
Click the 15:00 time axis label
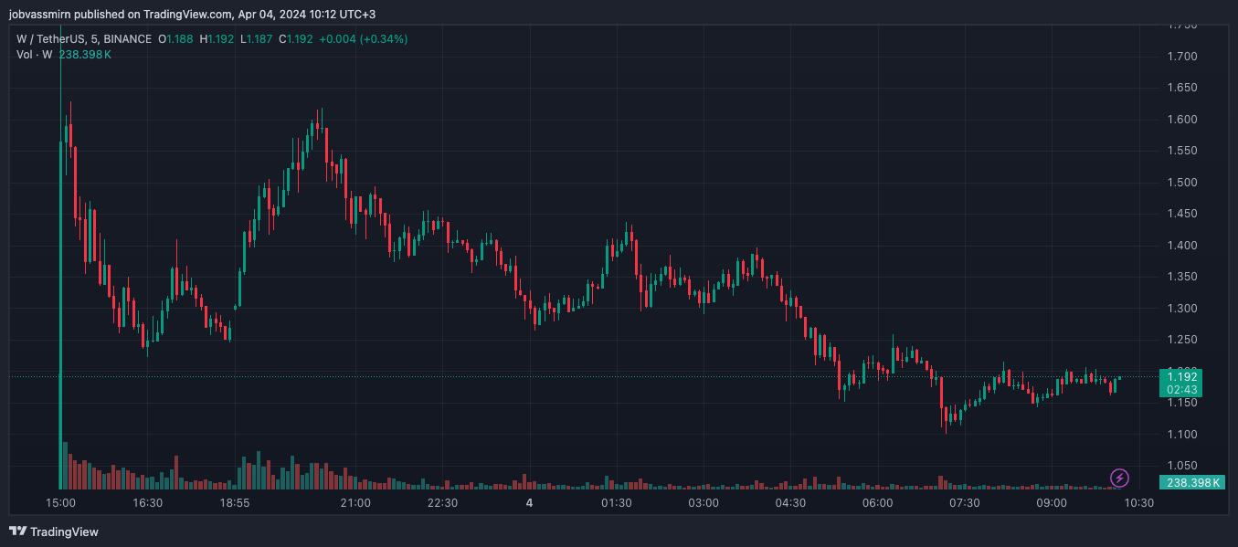tap(60, 503)
